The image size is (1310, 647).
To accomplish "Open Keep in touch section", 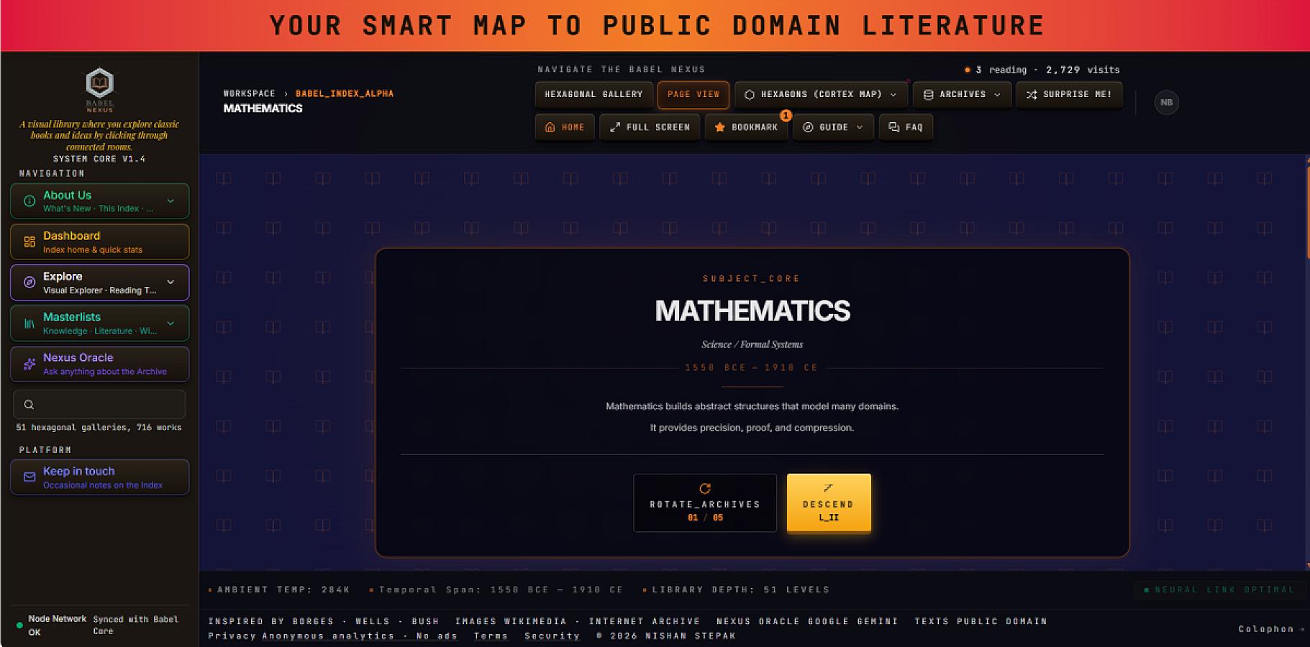I will (100, 477).
